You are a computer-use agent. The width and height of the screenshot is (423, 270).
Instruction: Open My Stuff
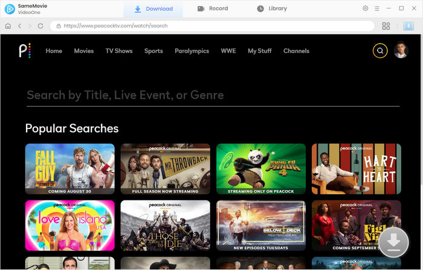pos(259,51)
